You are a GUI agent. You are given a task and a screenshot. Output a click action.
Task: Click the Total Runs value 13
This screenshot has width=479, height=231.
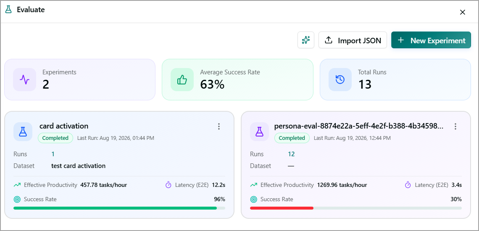click(x=365, y=84)
